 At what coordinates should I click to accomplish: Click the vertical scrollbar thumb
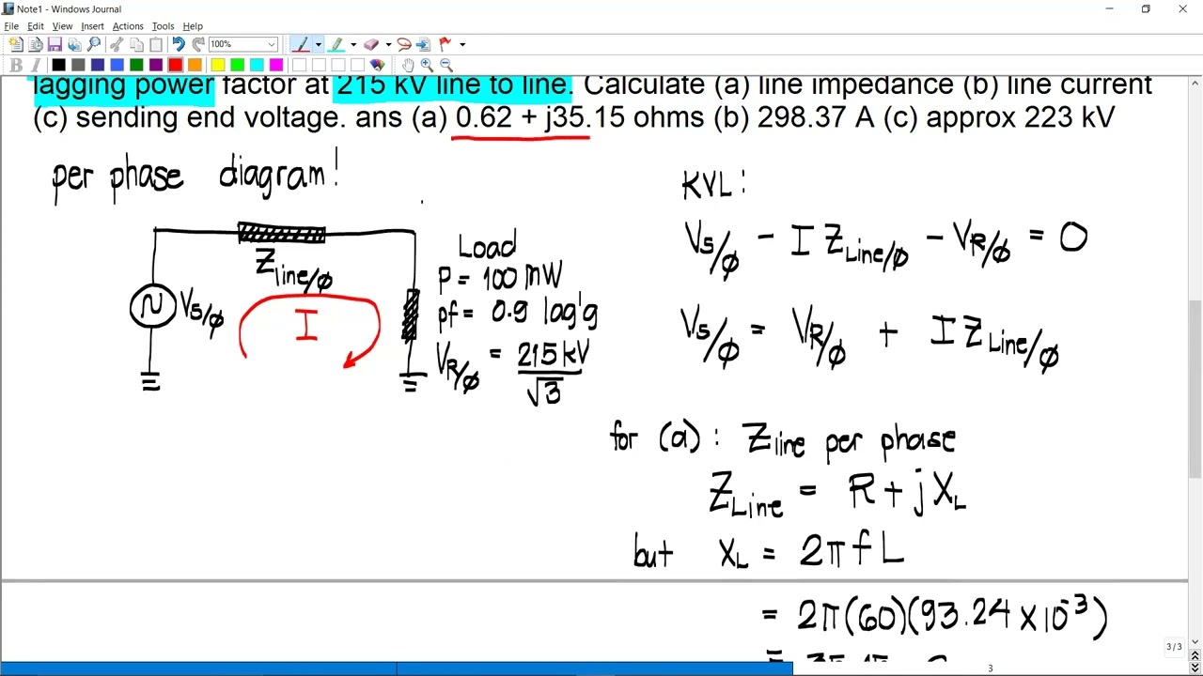[1195, 390]
